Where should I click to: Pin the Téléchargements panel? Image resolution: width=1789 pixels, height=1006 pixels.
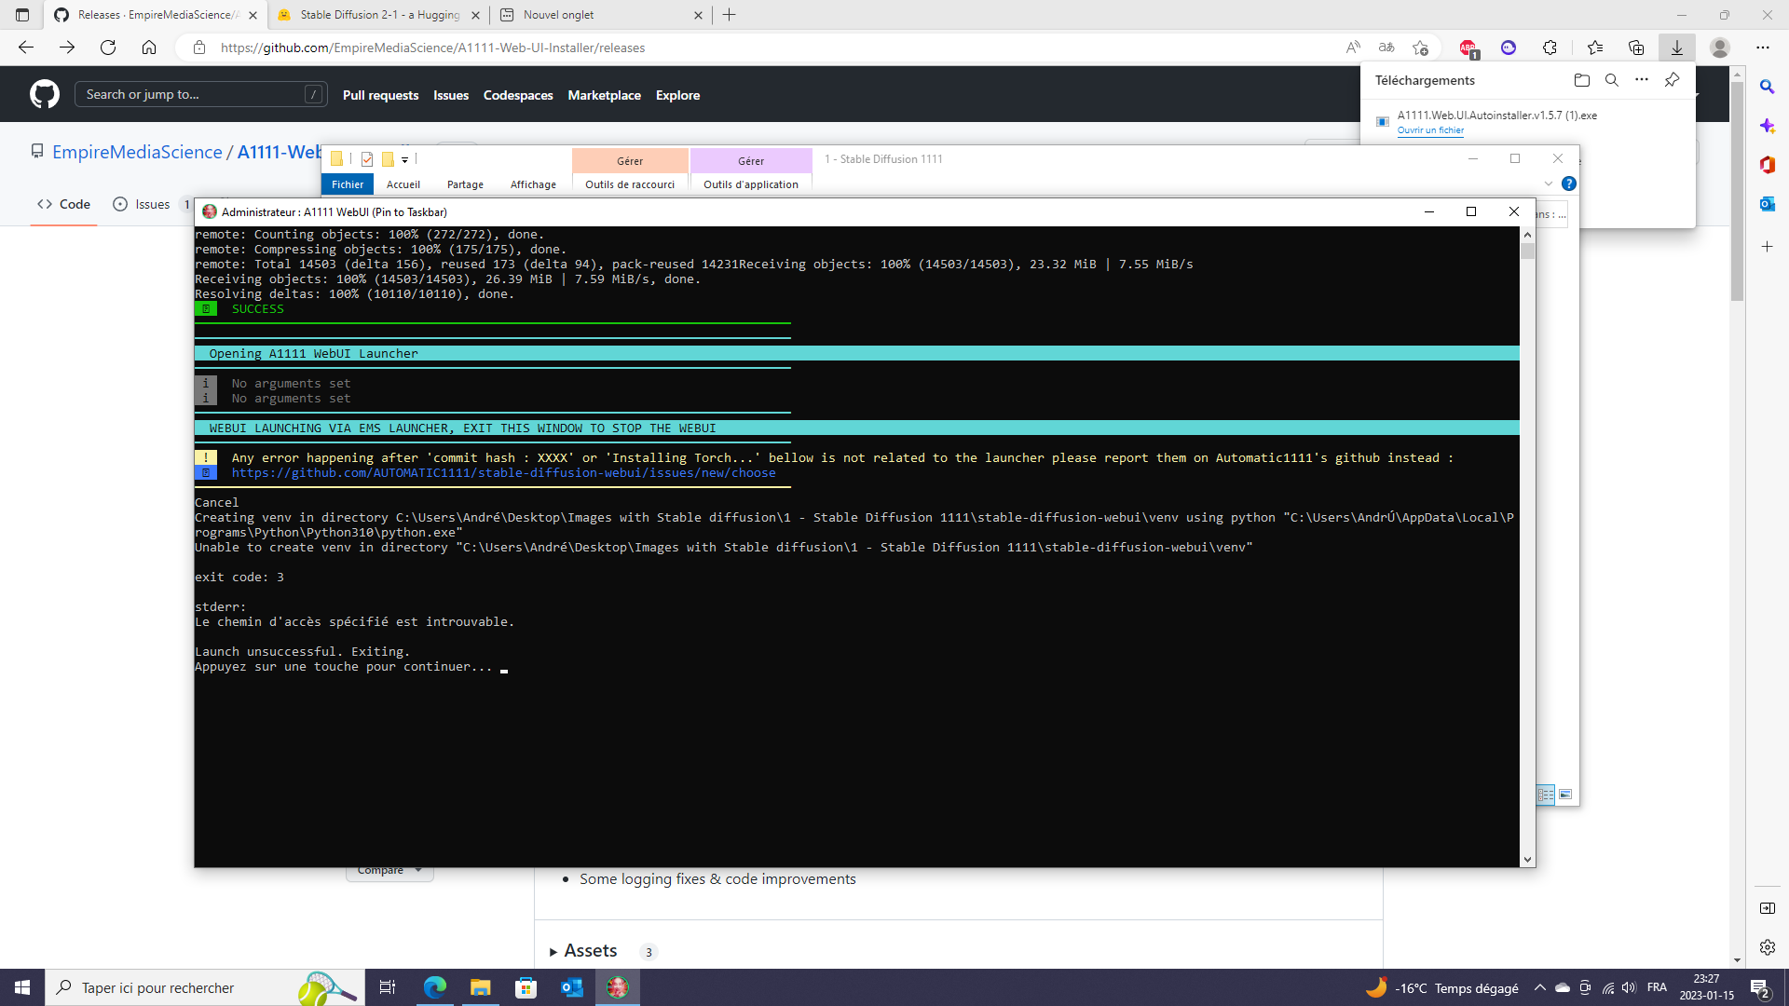1673,80
